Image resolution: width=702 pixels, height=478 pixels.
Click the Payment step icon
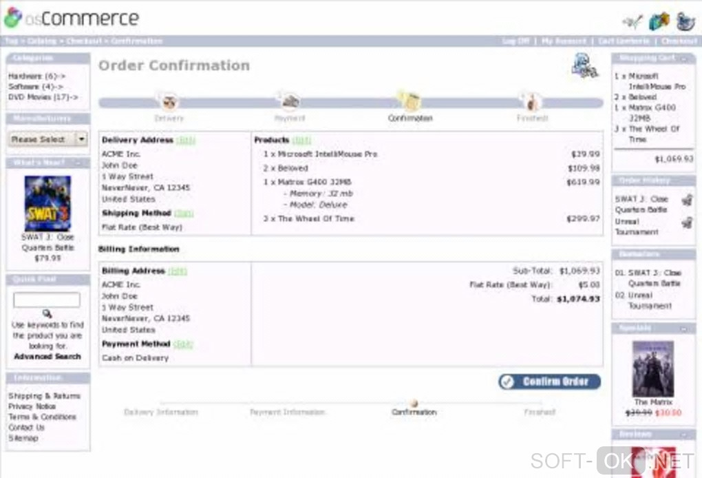(290, 101)
